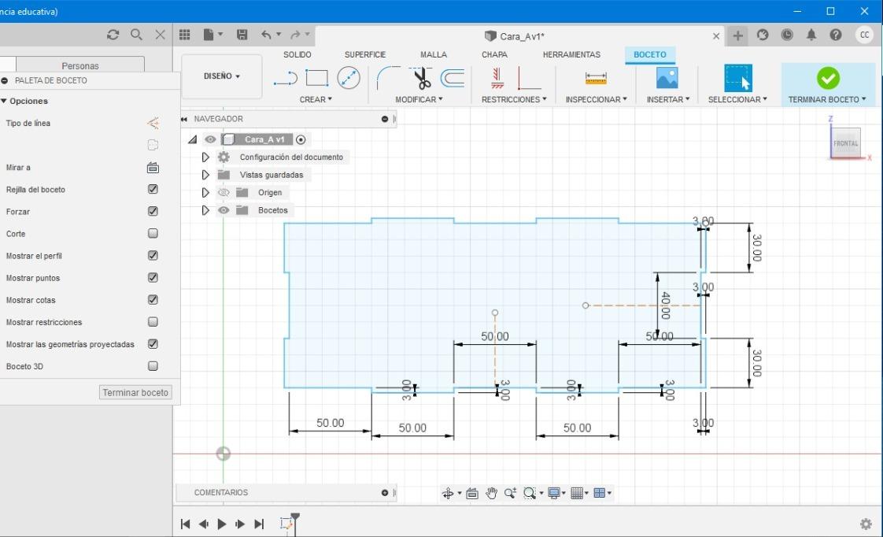This screenshot has height=537, width=883.
Task: Click the Measure ruler icon
Action: click(x=596, y=78)
